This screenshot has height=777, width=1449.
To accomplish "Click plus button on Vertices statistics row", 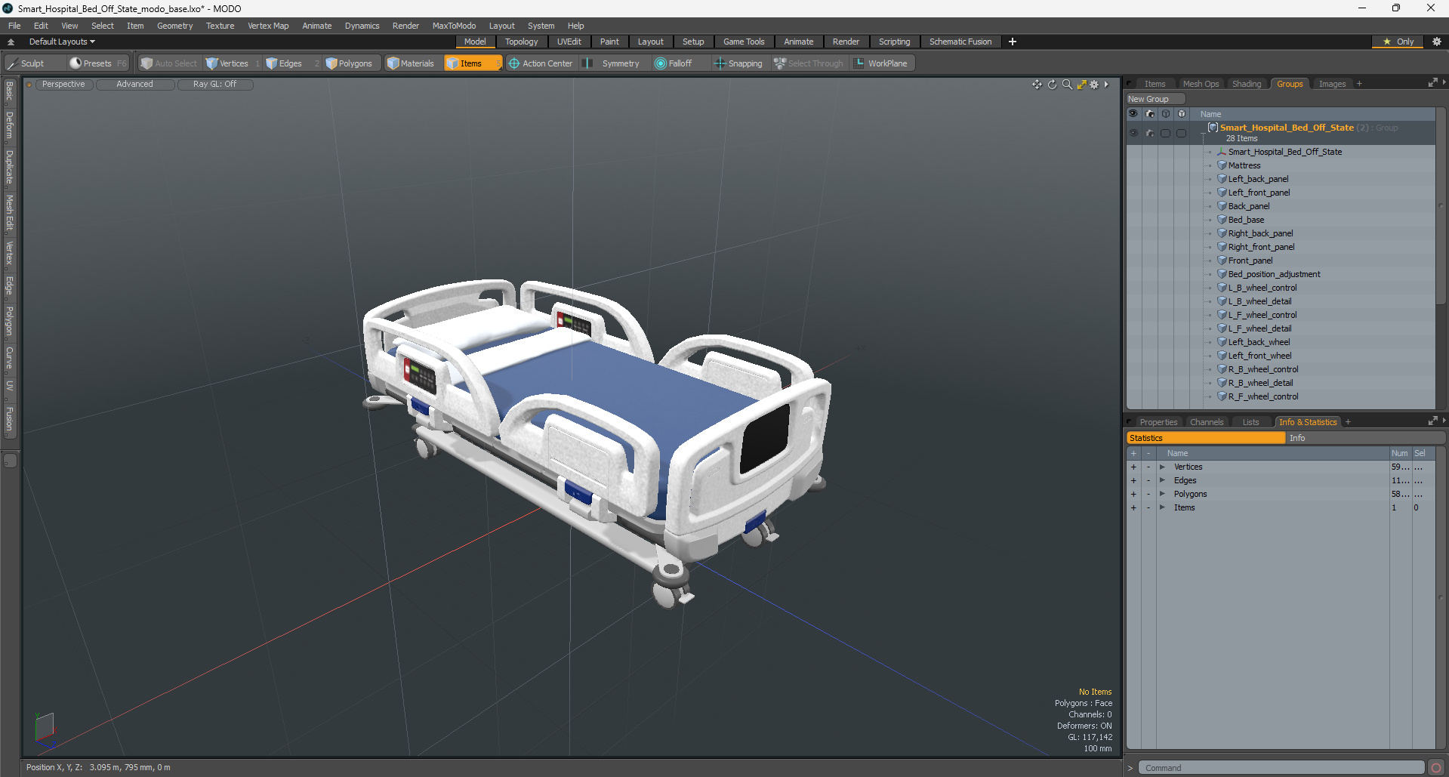I will pyautogui.click(x=1133, y=467).
